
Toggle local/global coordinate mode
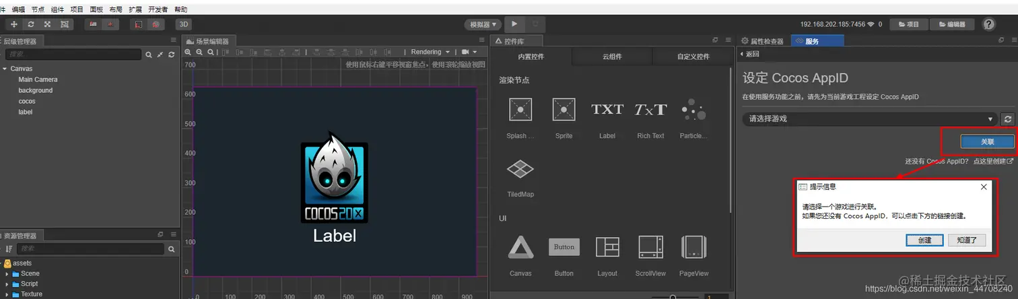pyautogui.click(x=110, y=24)
